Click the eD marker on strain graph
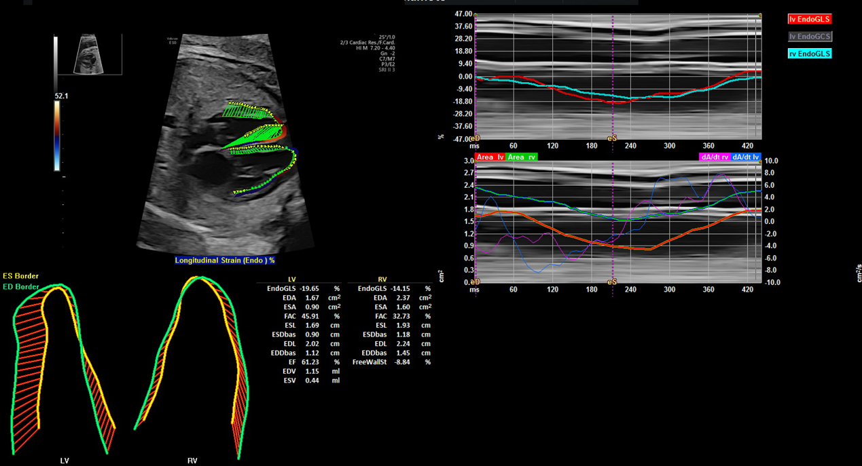The height and width of the screenshot is (466, 862). pyautogui.click(x=475, y=138)
